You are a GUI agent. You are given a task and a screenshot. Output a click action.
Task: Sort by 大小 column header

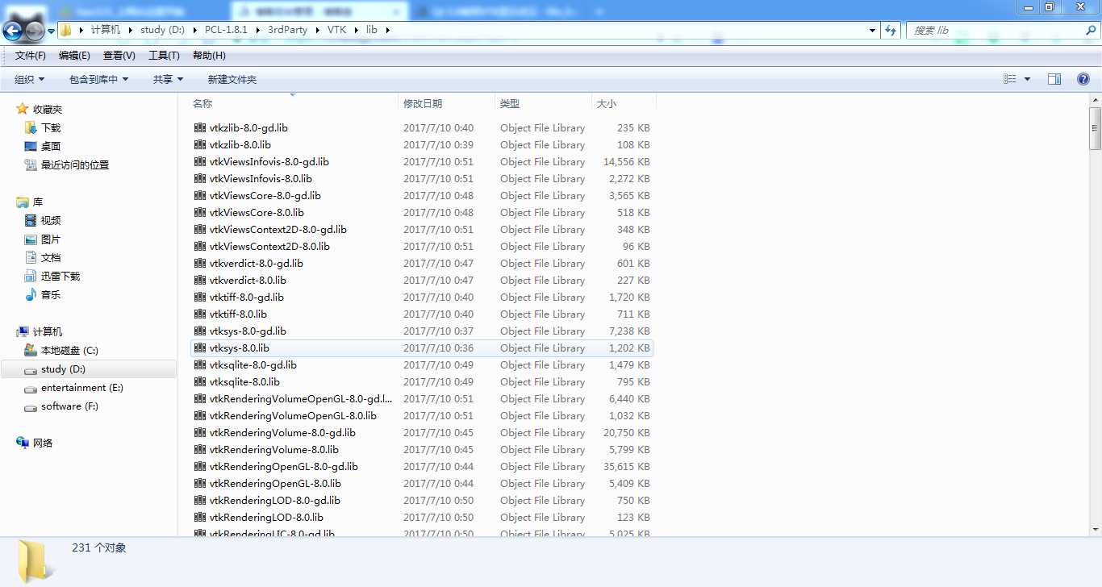tap(624, 103)
